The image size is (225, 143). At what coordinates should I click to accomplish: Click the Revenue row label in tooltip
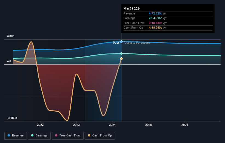129,13
